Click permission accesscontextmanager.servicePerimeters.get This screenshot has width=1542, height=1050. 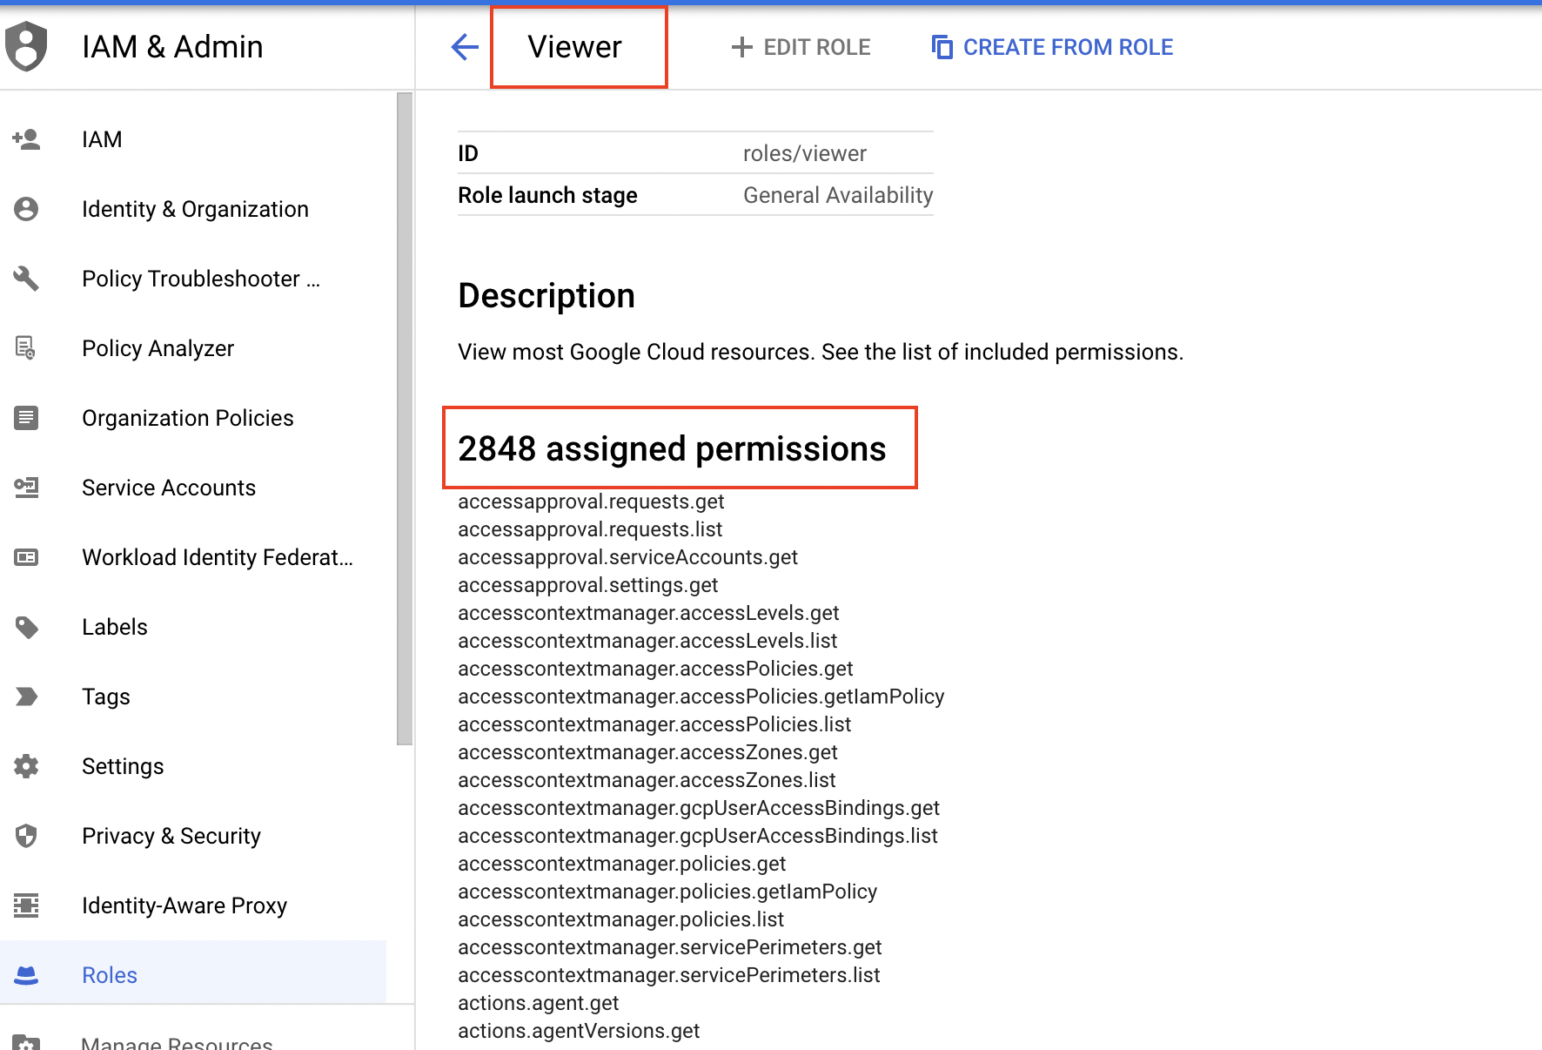pos(670,947)
